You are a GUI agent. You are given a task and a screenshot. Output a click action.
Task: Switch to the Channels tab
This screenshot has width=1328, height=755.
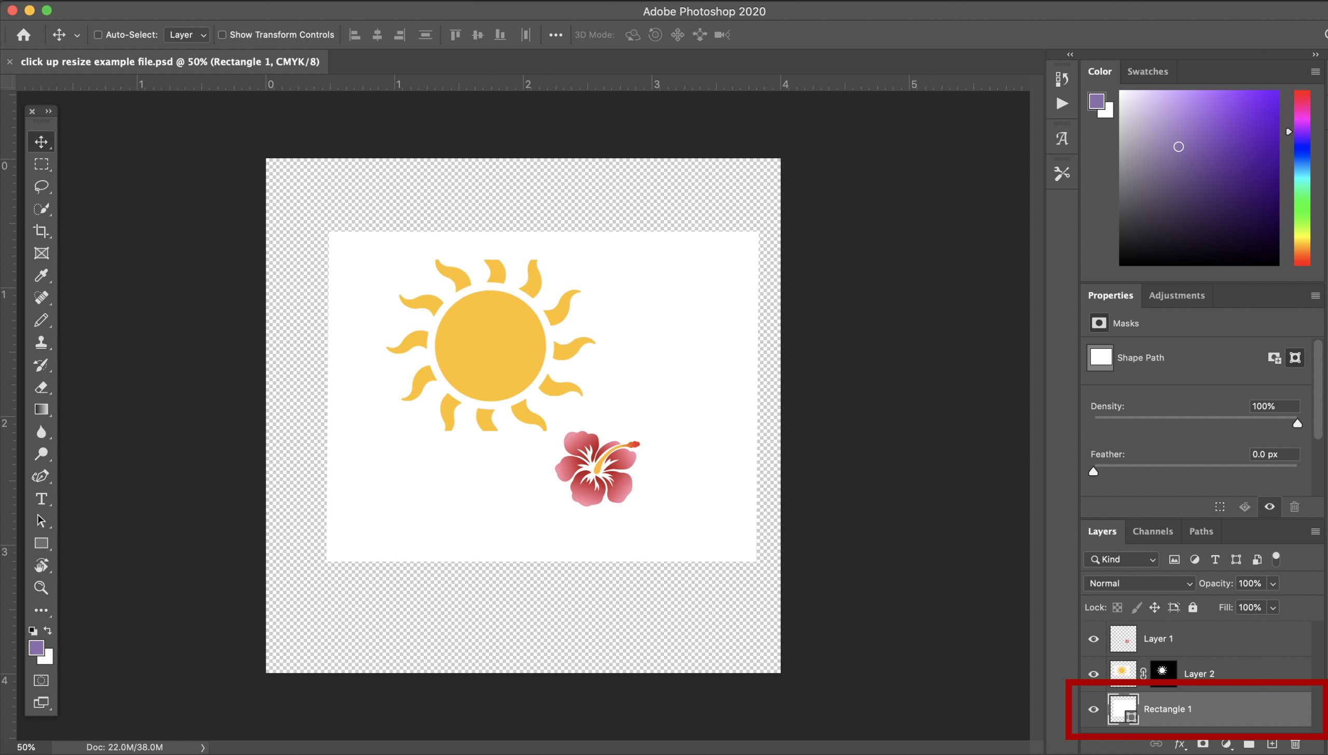[1152, 531]
